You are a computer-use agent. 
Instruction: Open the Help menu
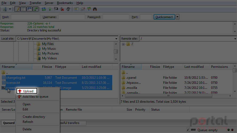tap(80, 3)
